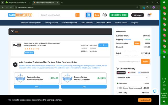Open the tab search chevron in Chrome
This screenshot has height=105, width=168.
click(2, 2)
